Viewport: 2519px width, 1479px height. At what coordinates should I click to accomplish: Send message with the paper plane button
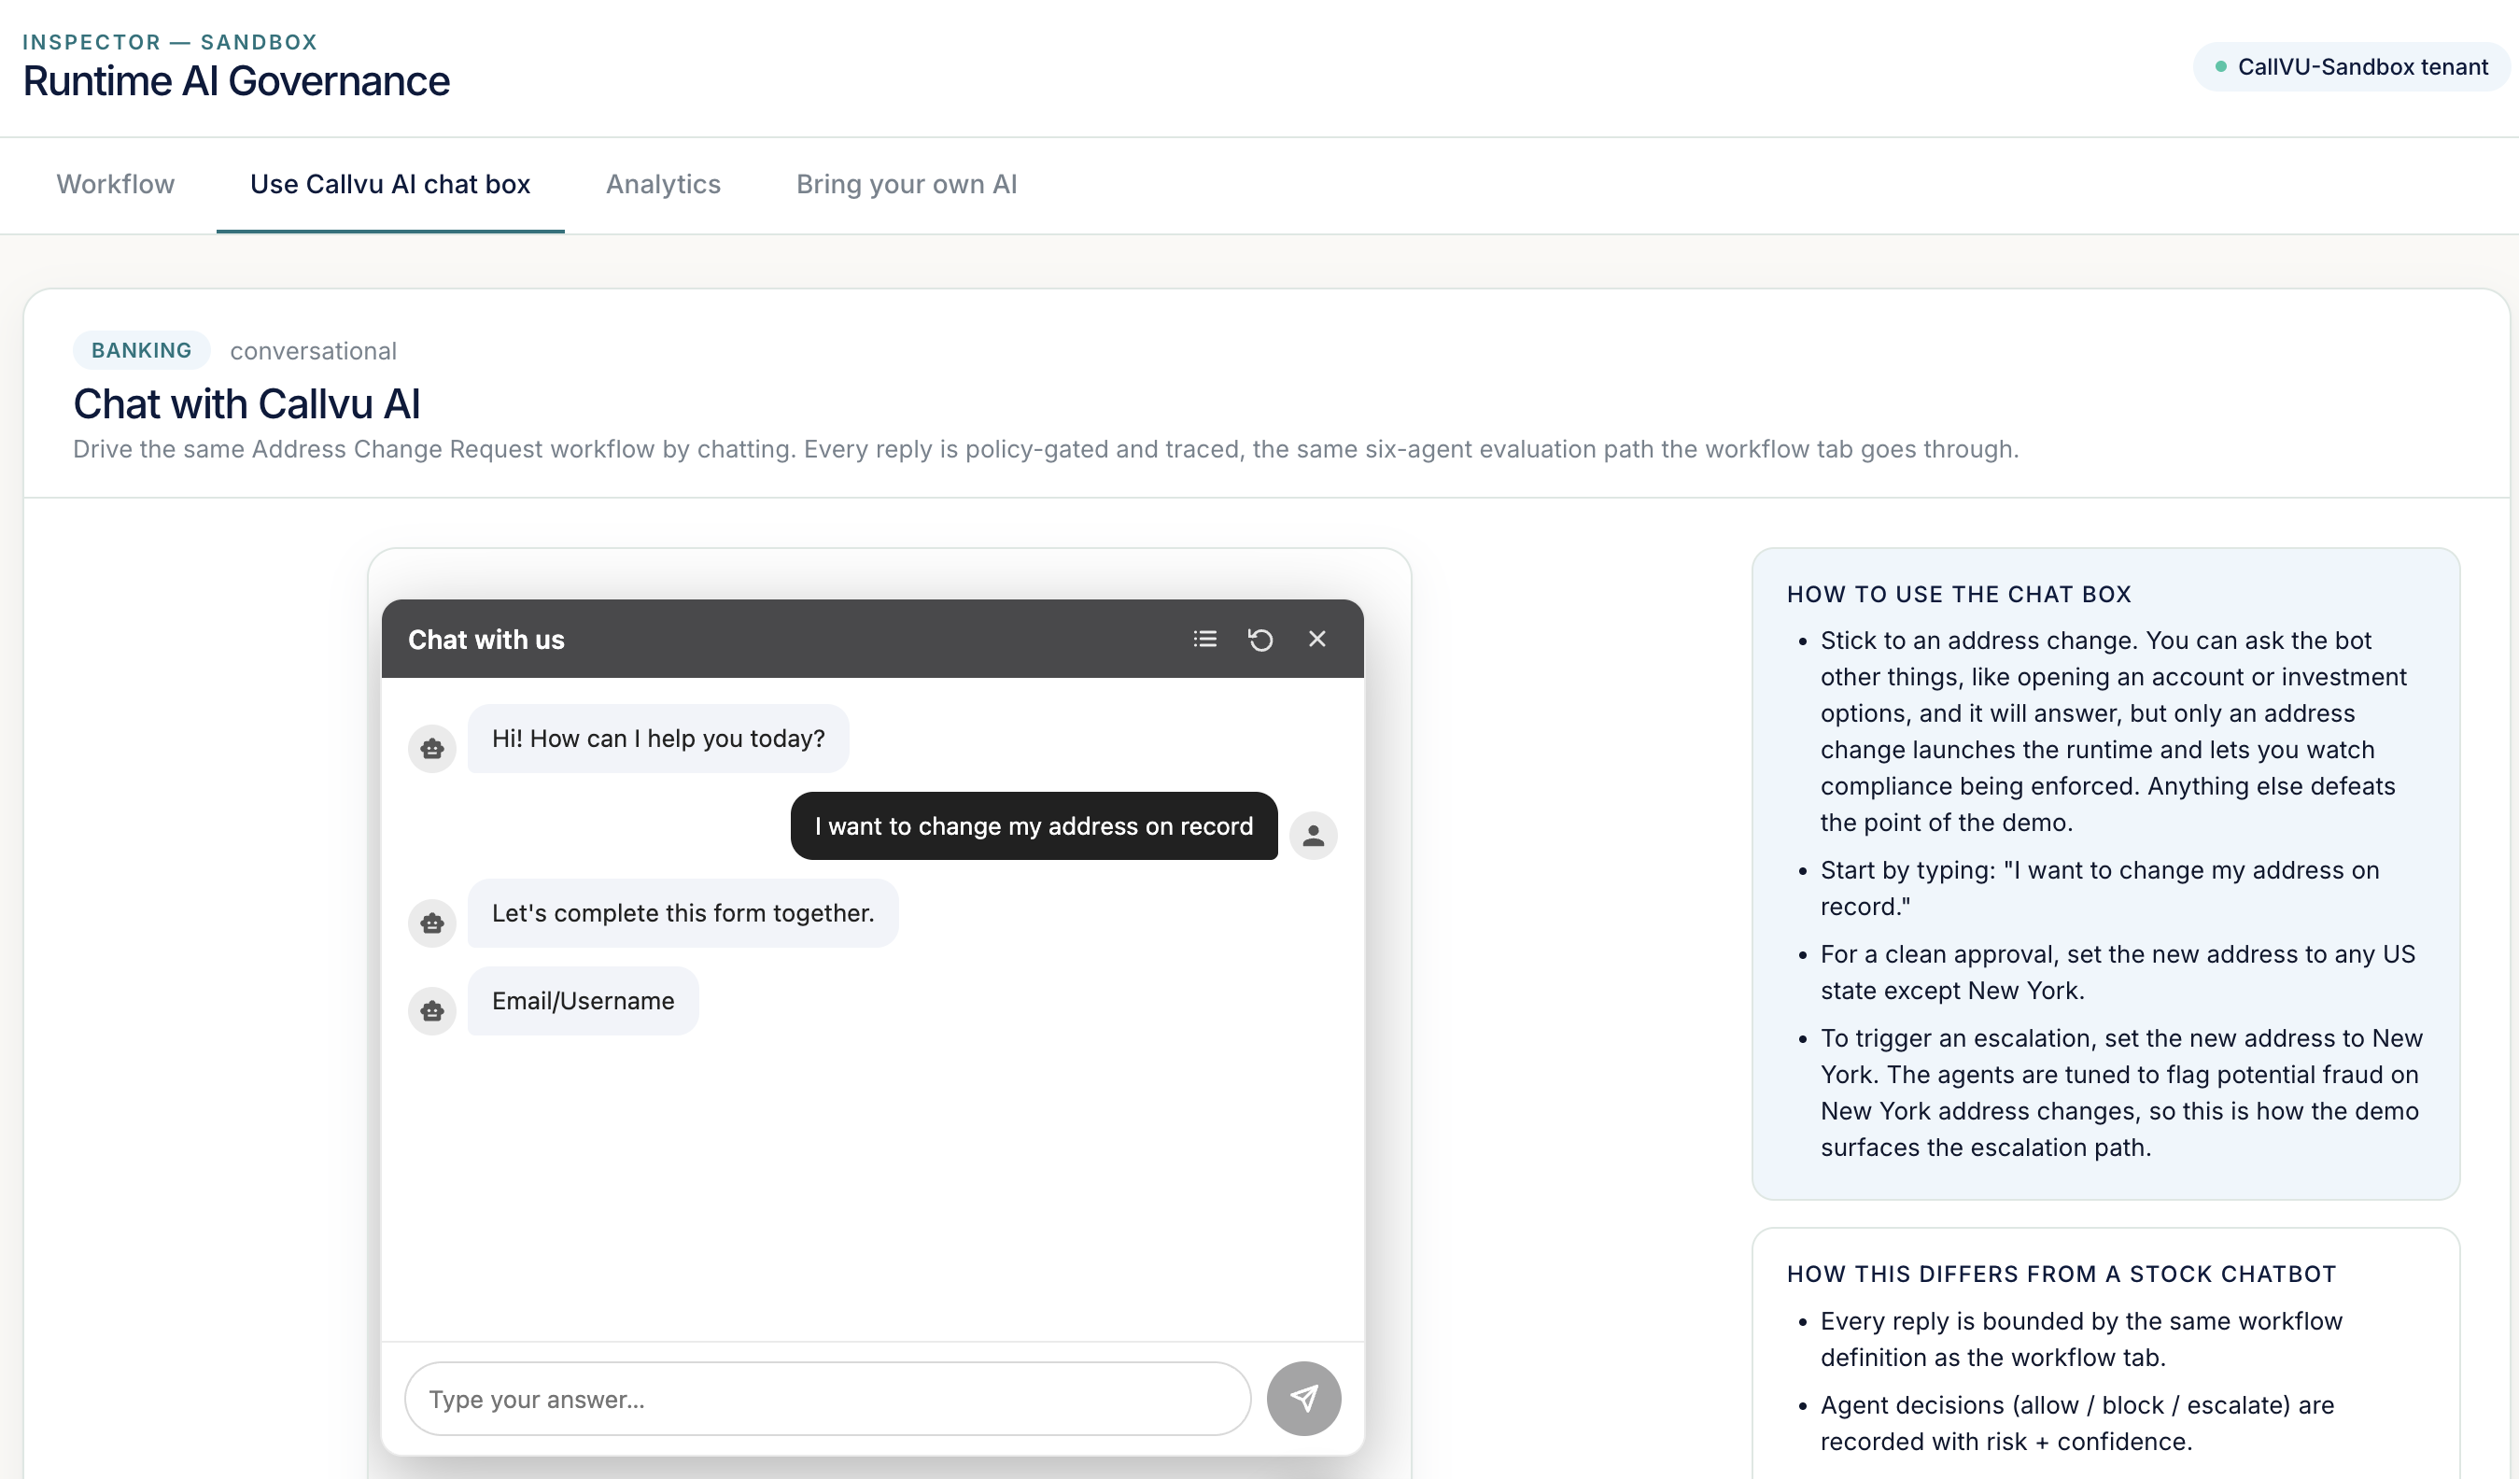pyautogui.click(x=1303, y=1398)
